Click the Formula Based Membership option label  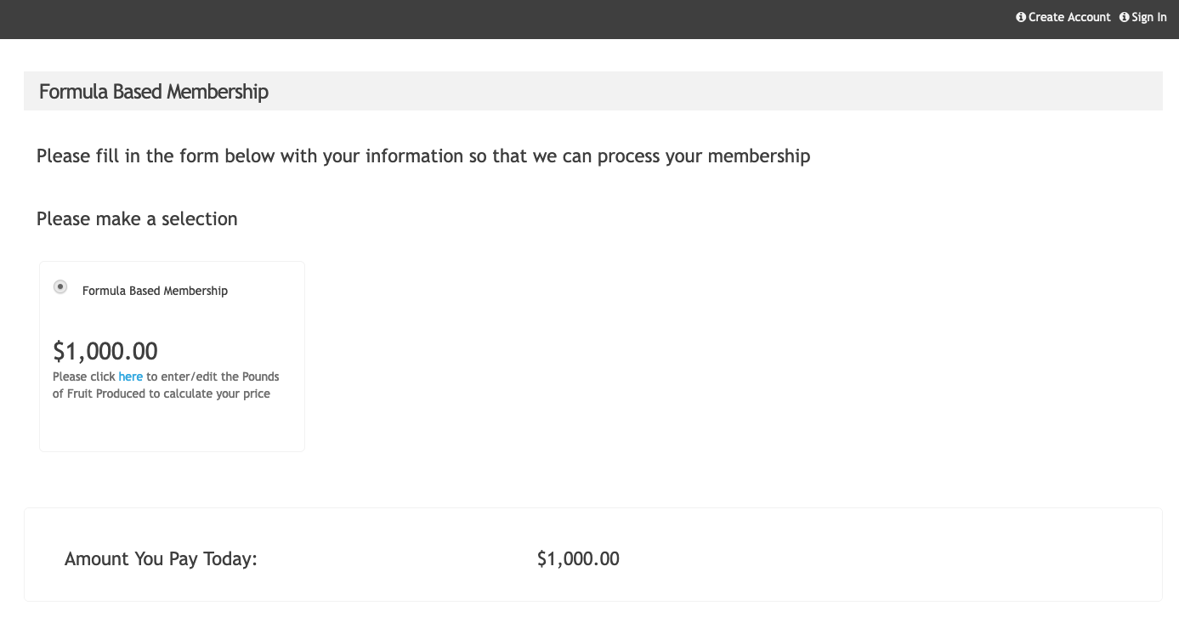click(155, 291)
